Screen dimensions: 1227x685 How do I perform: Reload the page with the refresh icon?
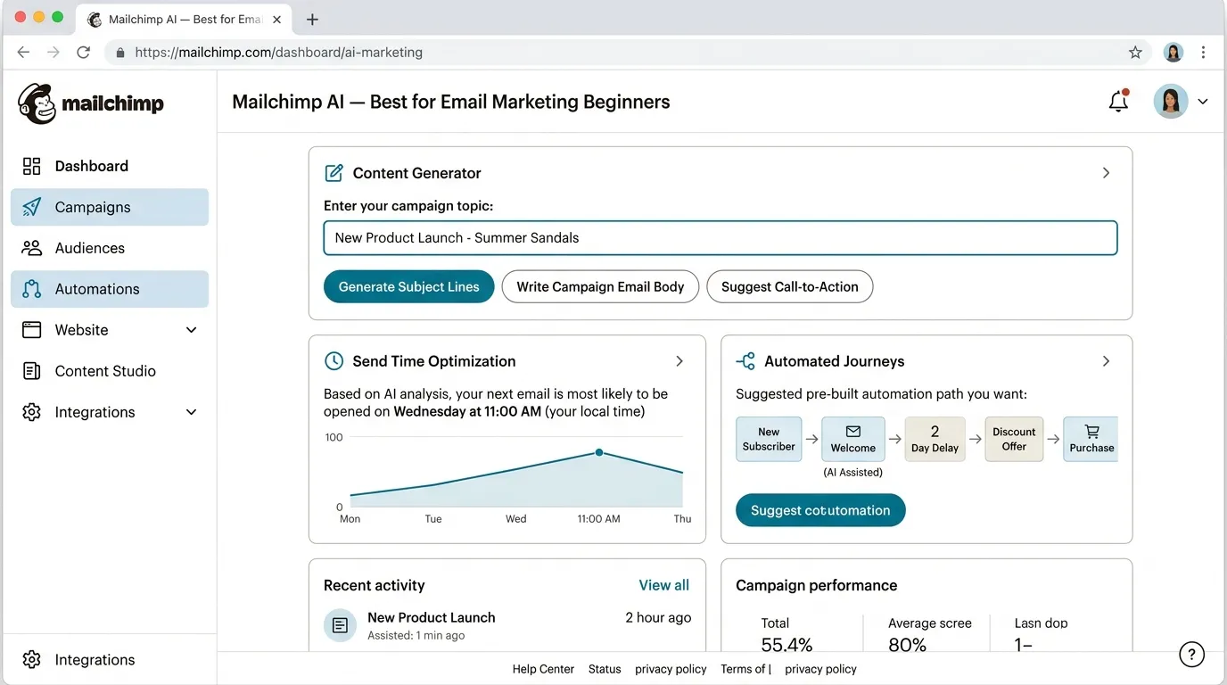pos(84,53)
